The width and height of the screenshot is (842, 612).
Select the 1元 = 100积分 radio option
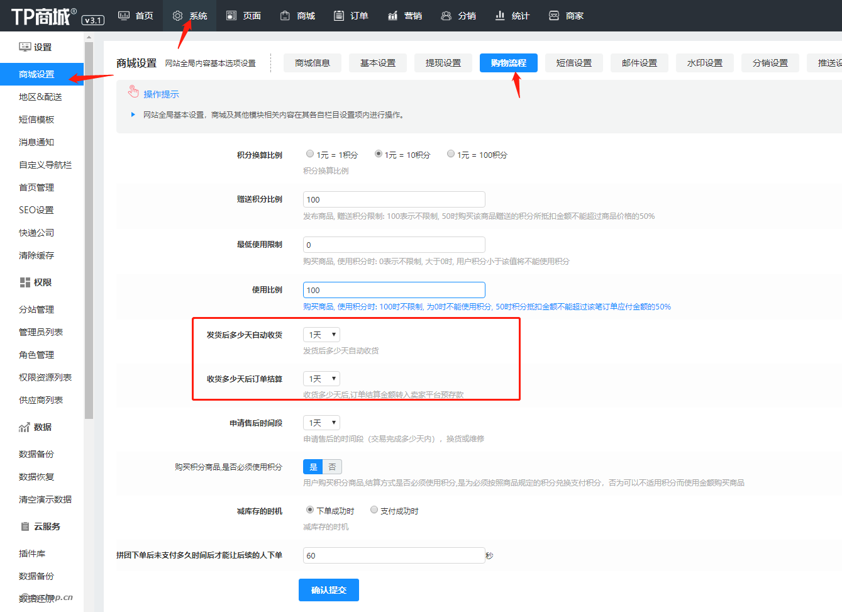tap(451, 154)
